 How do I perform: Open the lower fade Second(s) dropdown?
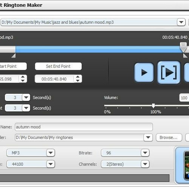coord(26,108)
